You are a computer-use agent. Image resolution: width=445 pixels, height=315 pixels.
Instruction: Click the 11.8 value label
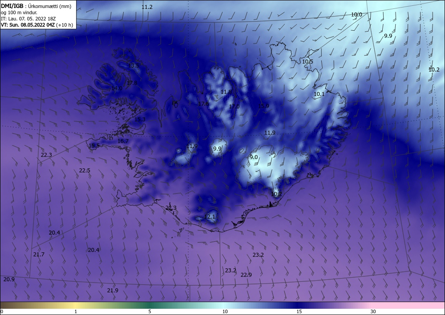coord(226,92)
